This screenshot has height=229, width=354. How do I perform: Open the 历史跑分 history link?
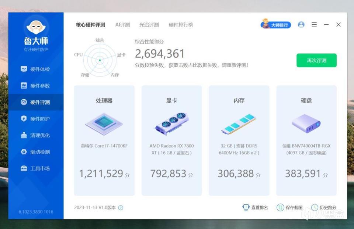click(x=328, y=207)
